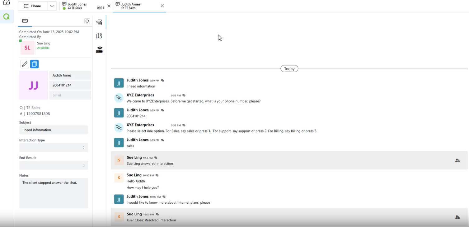
Task: Click the refresh icon in the left panel
Action: click(87, 21)
